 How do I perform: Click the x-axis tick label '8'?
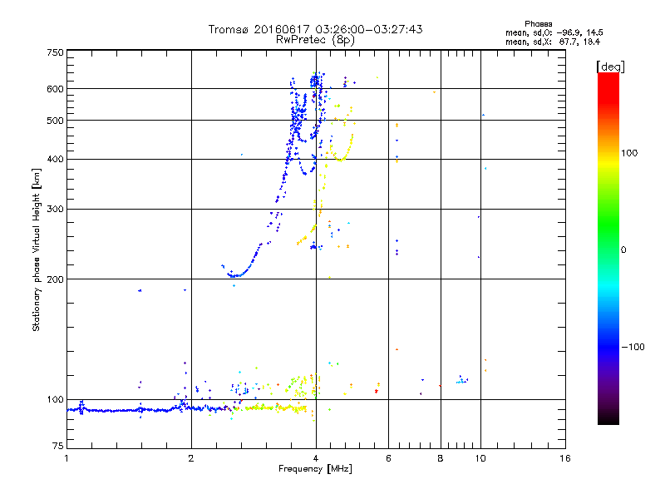(x=441, y=458)
